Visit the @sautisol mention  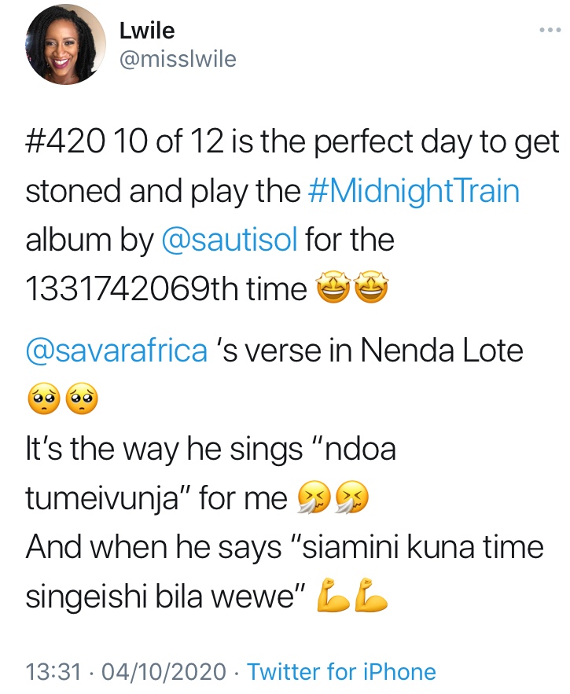[x=229, y=241]
